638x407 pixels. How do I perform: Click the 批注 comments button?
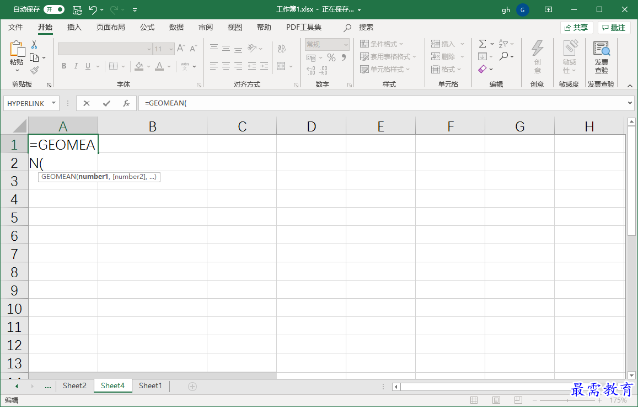point(614,28)
